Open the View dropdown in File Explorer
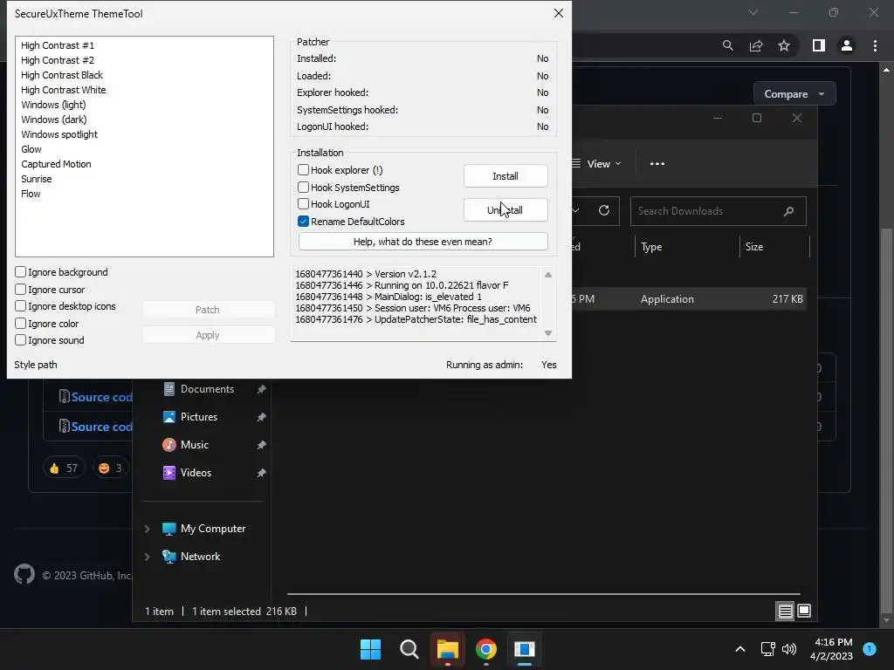This screenshot has height=670, width=894. [x=596, y=163]
